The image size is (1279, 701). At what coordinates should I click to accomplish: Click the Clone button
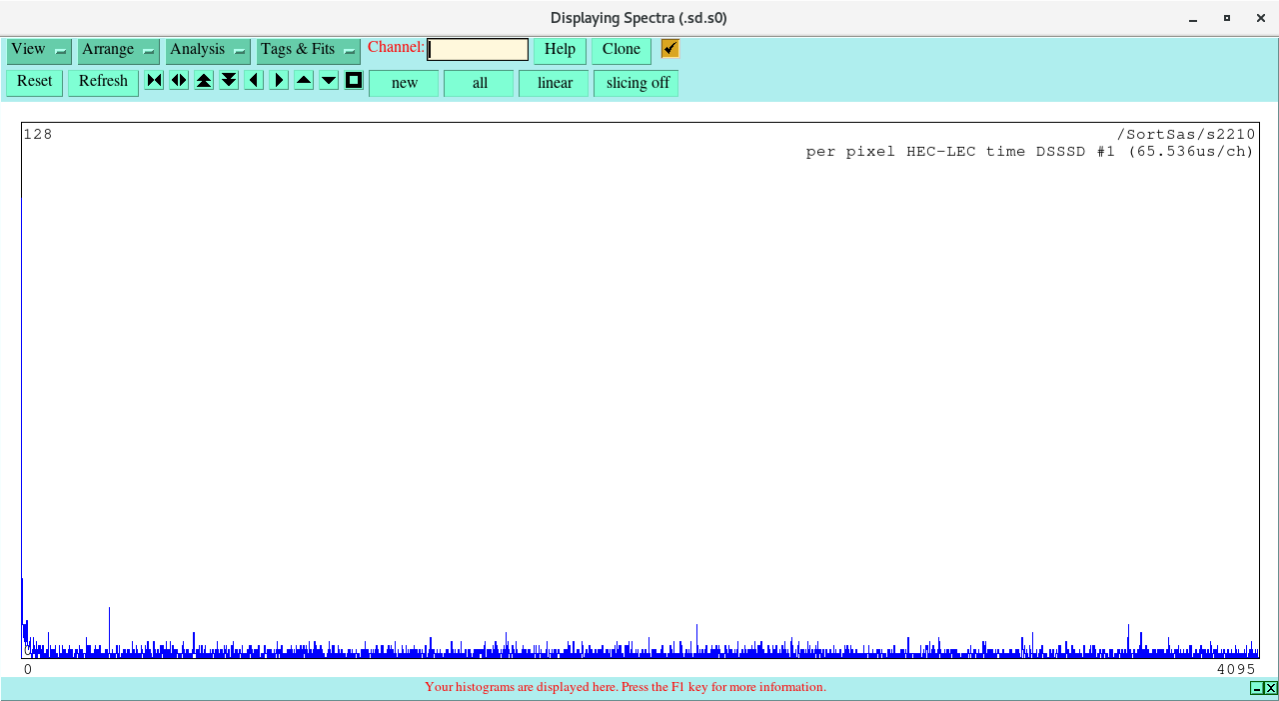[621, 50]
